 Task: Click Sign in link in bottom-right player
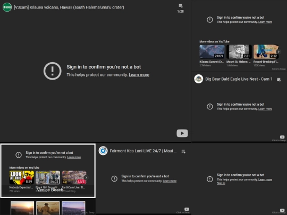click(x=221, y=183)
